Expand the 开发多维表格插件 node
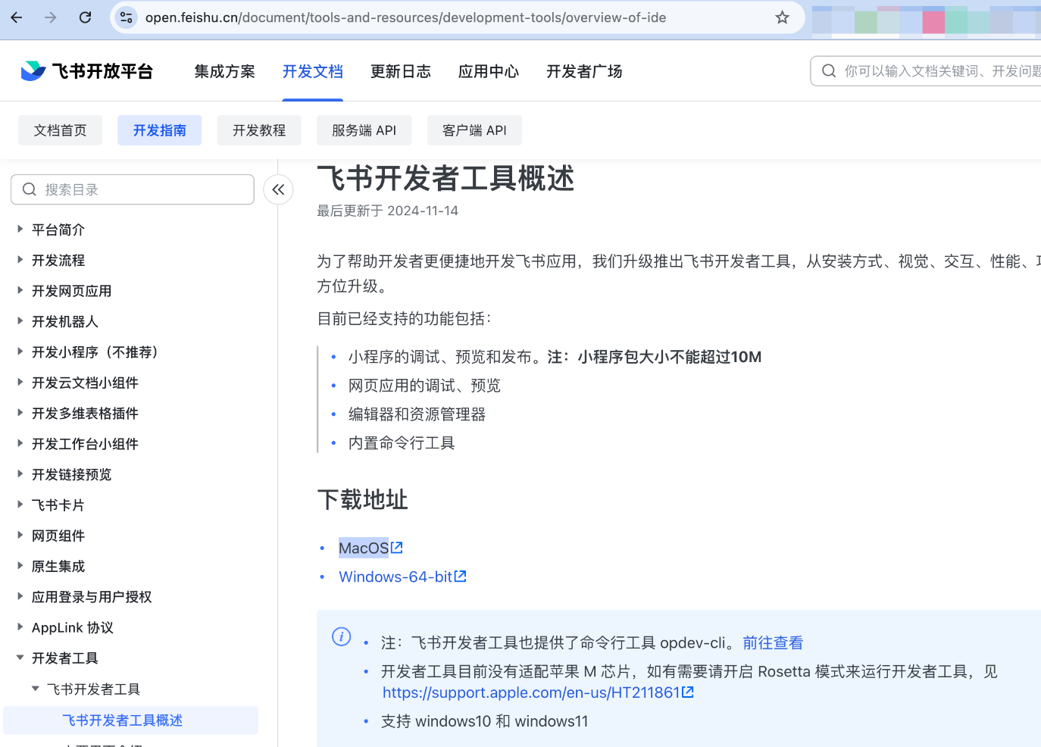The width and height of the screenshot is (1041, 747). click(20, 413)
